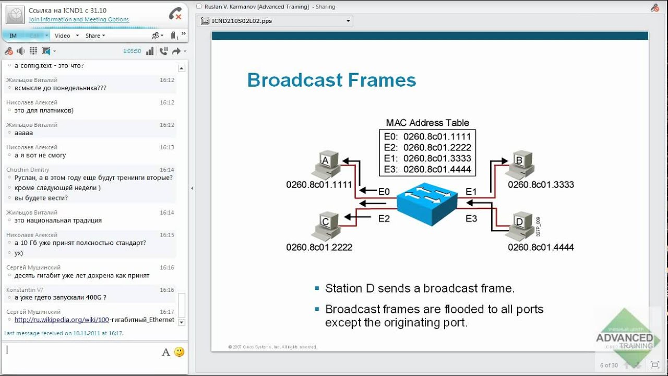
Task: Toggle the muted microphone icon
Action: pos(9,51)
